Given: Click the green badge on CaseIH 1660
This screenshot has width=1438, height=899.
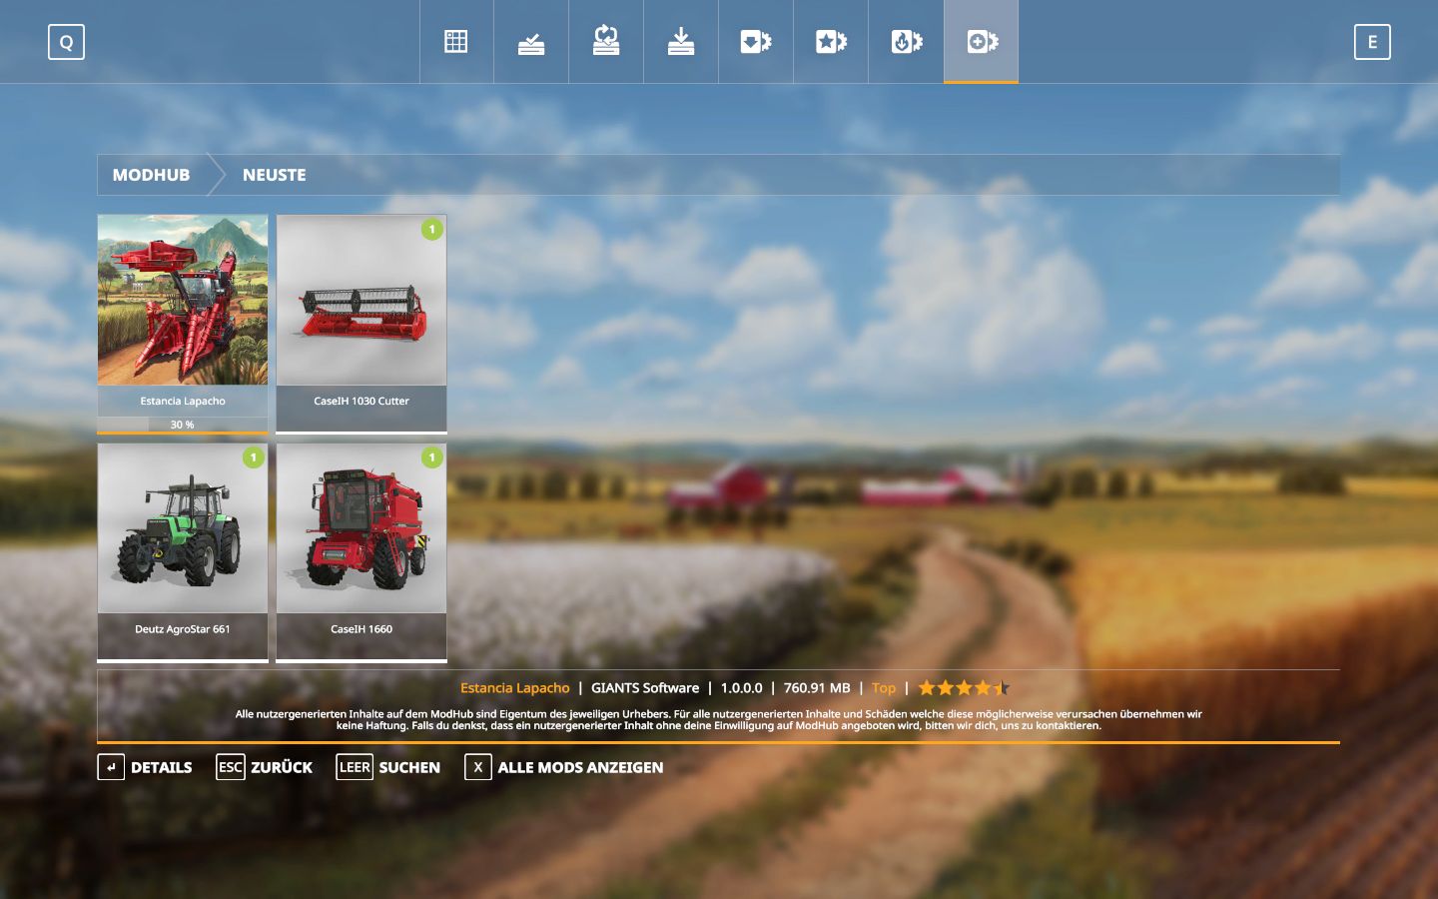Looking at the screenshot, I should point(432,457).
